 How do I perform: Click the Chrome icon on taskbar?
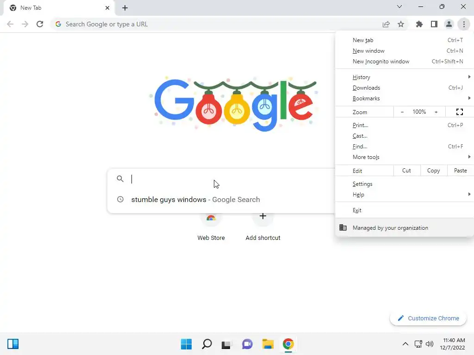[x=288, y=344]
